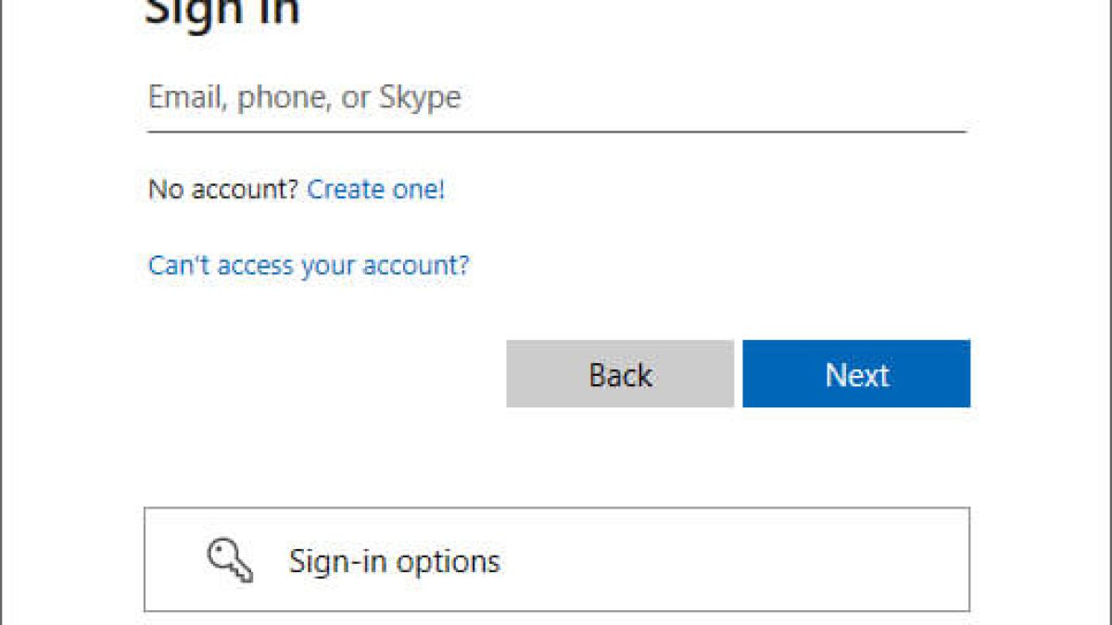This screenshot has height=625, width=1112.
Task: Choose alternate sign-in via key icon
Action: (228, 560)
